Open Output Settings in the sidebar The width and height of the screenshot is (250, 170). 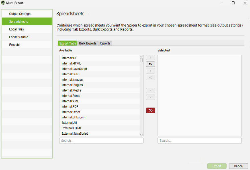(x=20, y=14)
